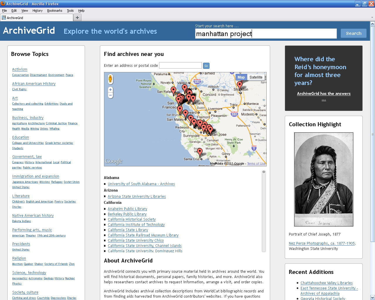Click the map marker near Santa Cruz

[200, 153]
